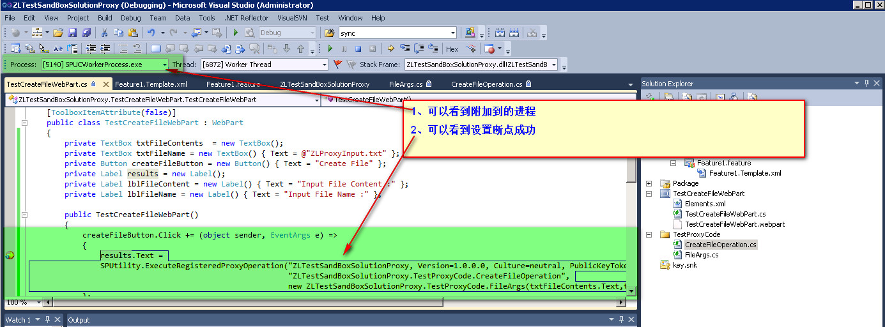Switch to the FileArgs.cs editor tab
The width and height of the screenshot is (885, 327).
point(409,84)
